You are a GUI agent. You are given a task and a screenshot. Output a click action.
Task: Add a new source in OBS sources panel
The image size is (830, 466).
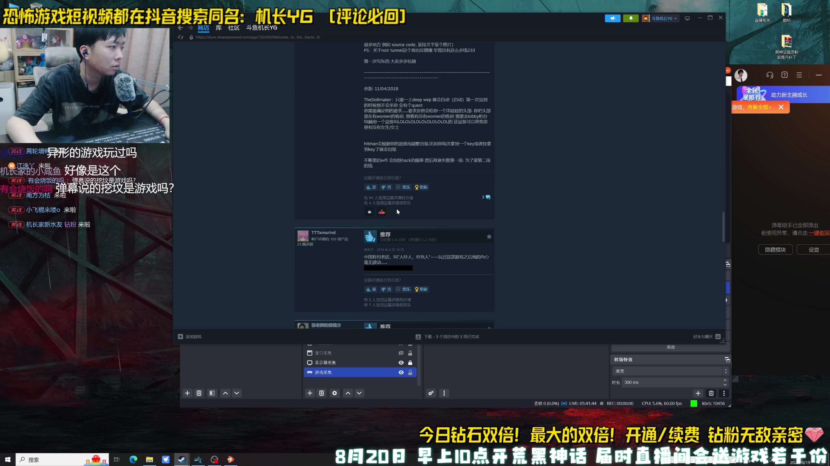click(310, 393)
